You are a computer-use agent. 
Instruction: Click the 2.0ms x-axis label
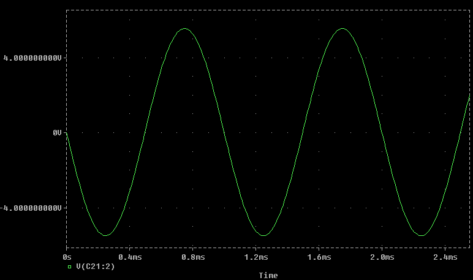click(382, 257)
